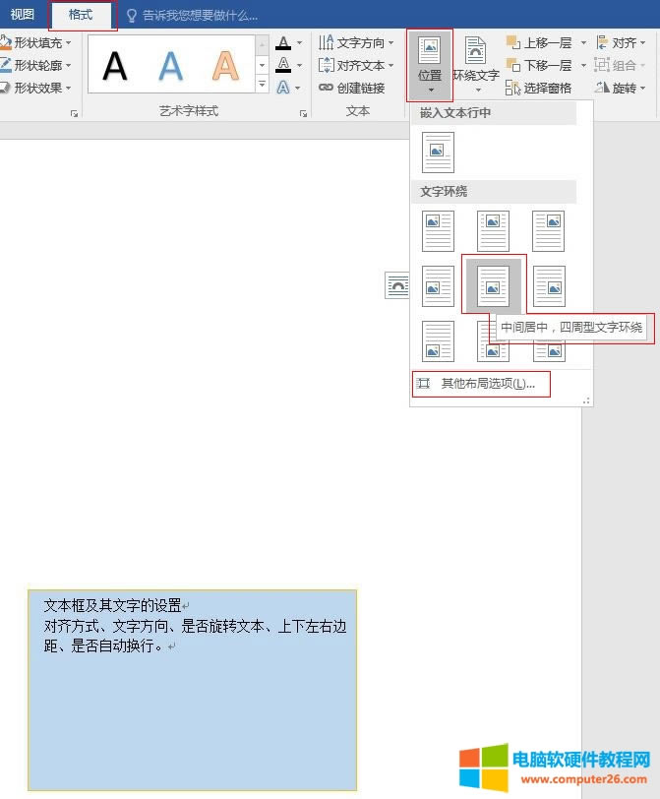Select 中间居中 middle-center wrapping position
This screenshot has height=799, width=660.
(x=494, y=286)
